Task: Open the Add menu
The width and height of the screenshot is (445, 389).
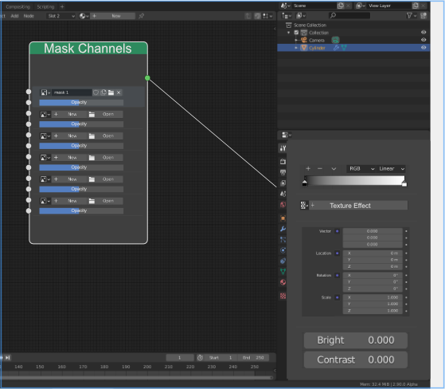Action: [x=14, y=16]
